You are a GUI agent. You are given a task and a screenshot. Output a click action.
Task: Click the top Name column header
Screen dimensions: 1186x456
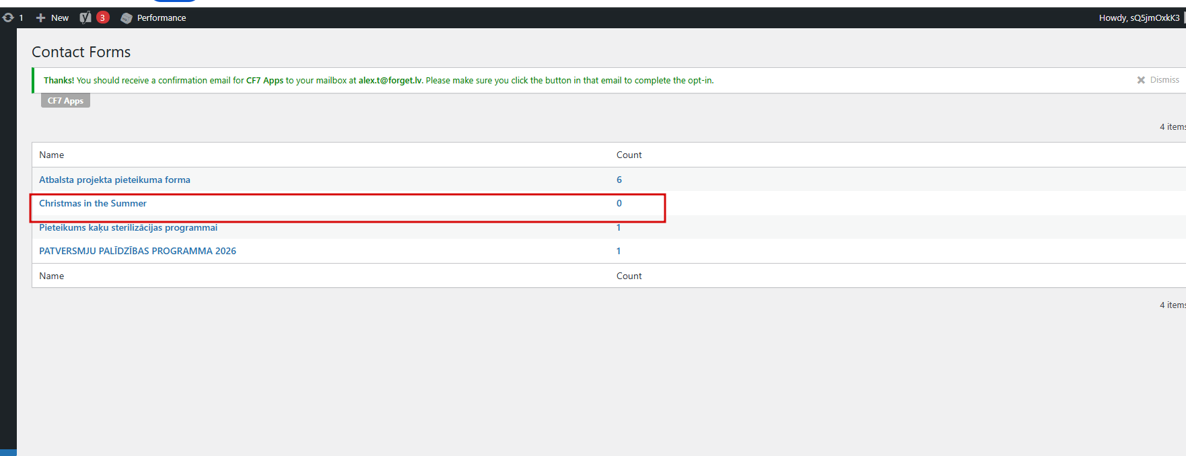52,155
